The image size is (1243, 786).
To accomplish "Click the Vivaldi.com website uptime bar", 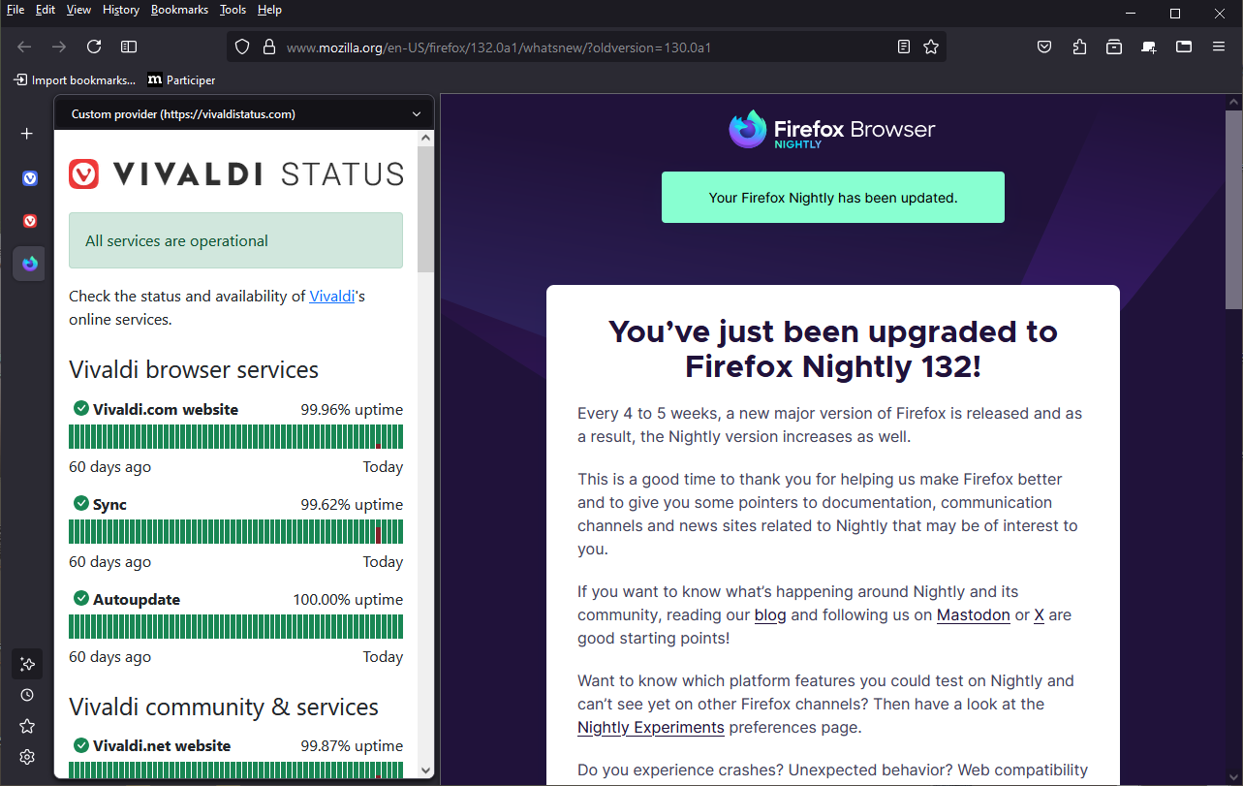I will pyautogui.click(x=235, y=437).
